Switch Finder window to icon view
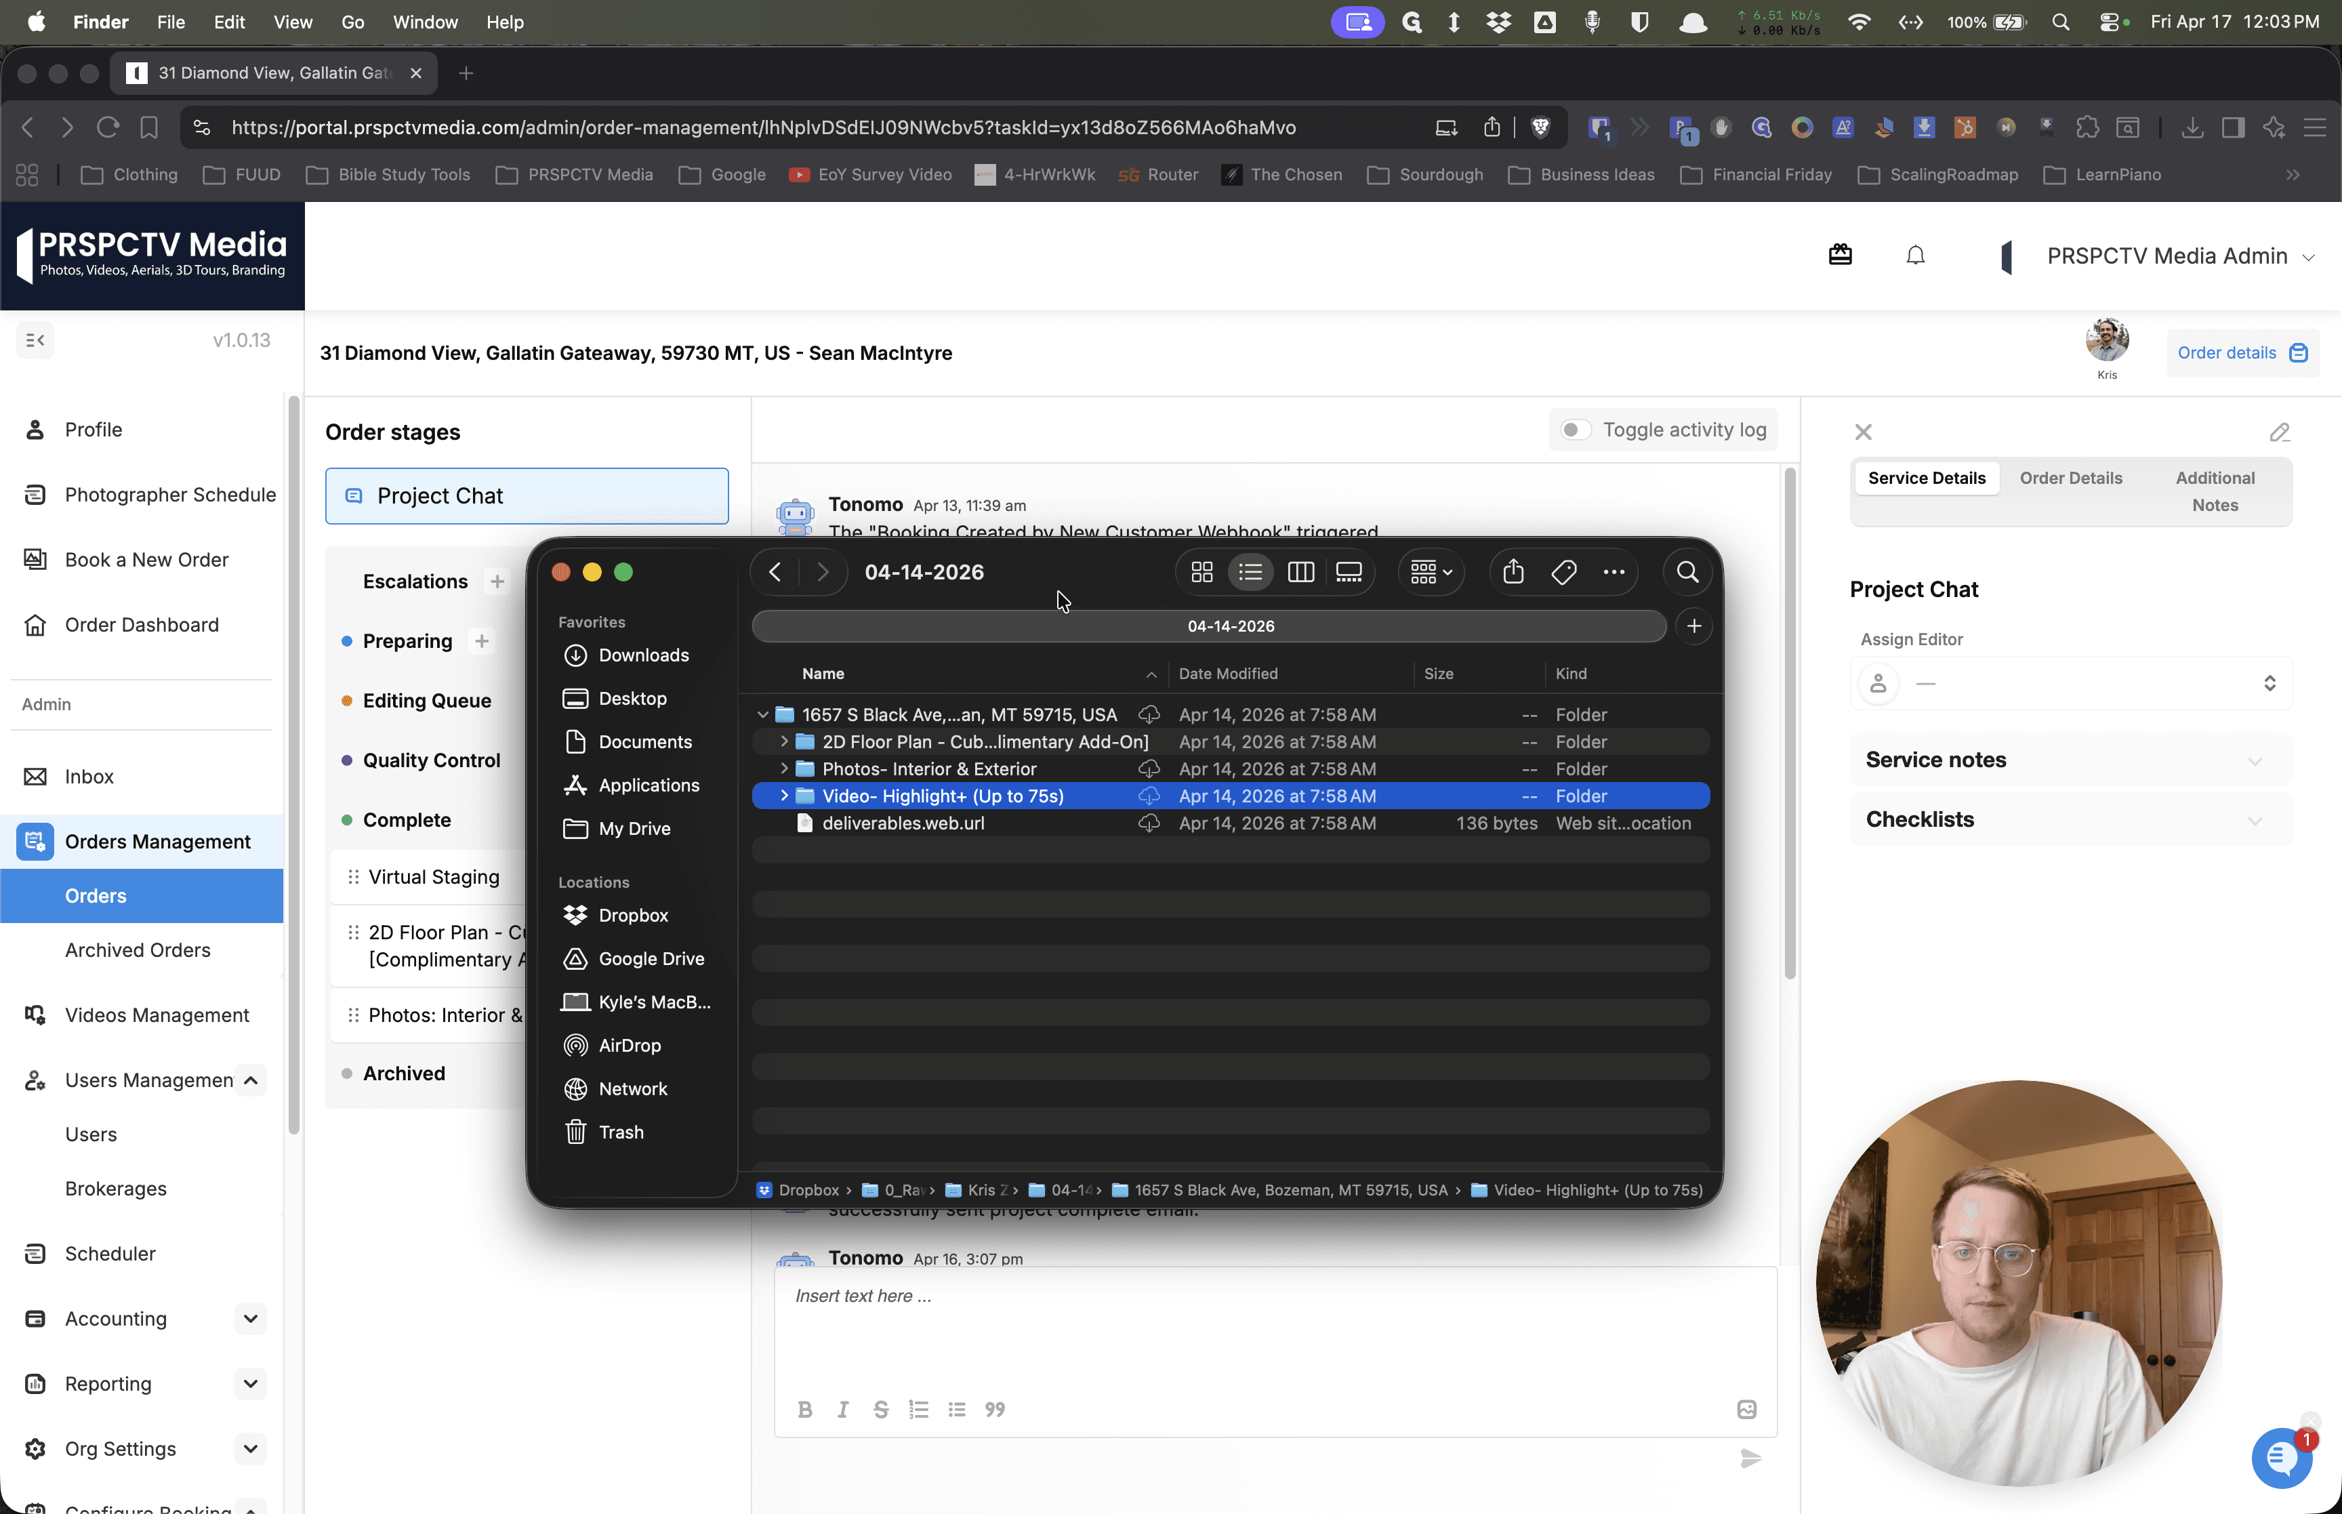Screen dimensions: 2342x1514 coord(1202,572)
